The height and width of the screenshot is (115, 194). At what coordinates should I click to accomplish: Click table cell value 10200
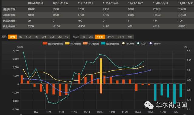click(x=32, y=9)
